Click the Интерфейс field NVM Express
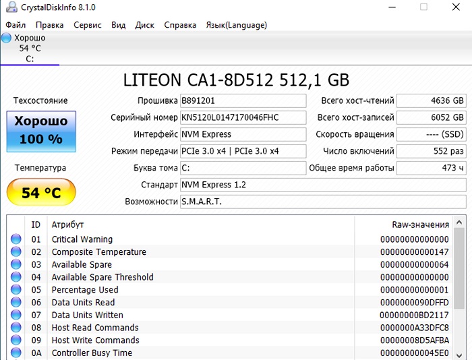This screenshot has width=472, height=360. click(243, 134)
